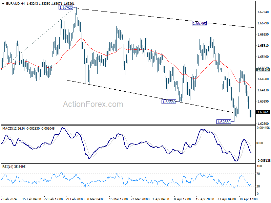Select the 22 Feb 12:00 time label
Viewport: 271px width, 203px height.
tap(54, 199)
